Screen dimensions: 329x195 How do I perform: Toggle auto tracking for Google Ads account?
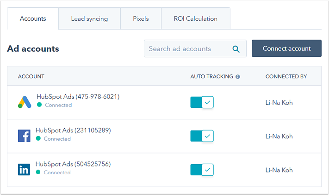[x=202, y=102]
